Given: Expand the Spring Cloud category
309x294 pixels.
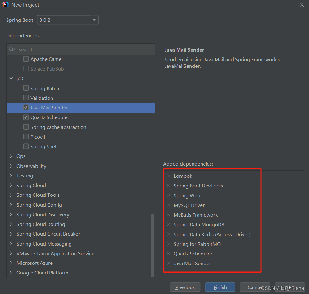Looking at the screenshot, I should (11, 185).
